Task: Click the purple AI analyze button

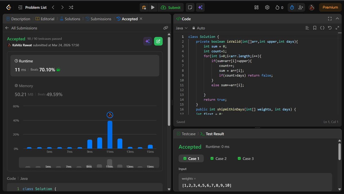Action: click(148, 41)
